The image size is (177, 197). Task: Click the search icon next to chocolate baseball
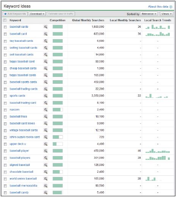pos(45,172)
